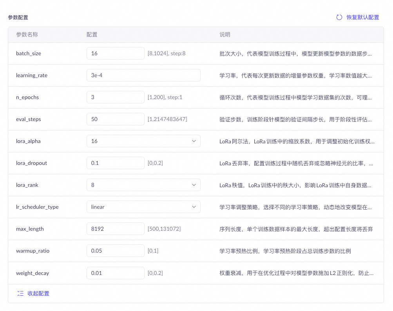The image size is (393, 311).
Task: Click the weight_decay description starting 权重衰减
Action: coord(297,273)
